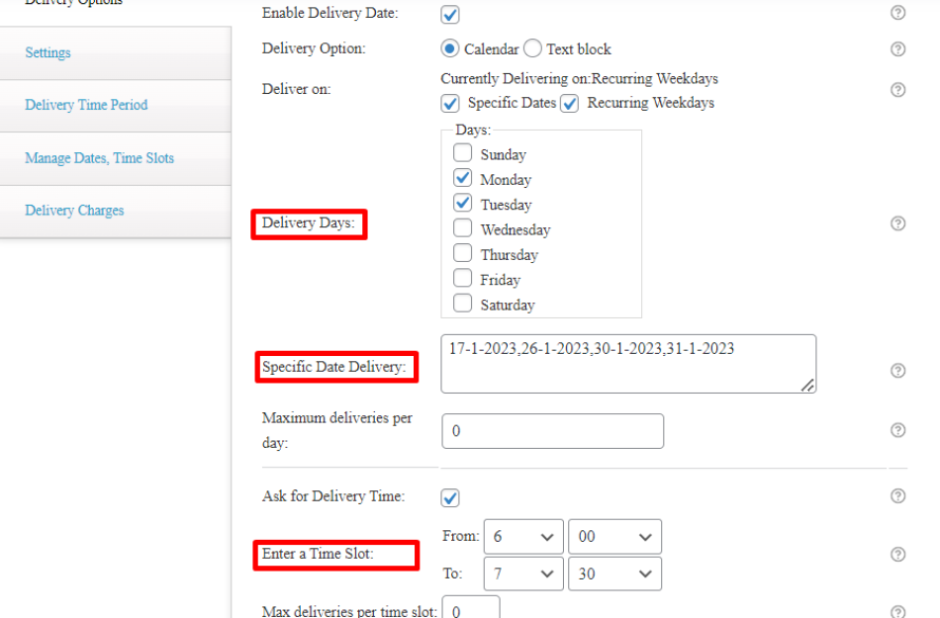
Task: Click the Specific Date Delivery text field
Action: (x=628, y=363)
